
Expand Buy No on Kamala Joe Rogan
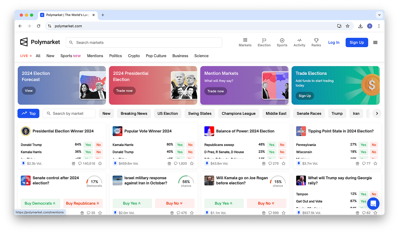click(267, 203)
